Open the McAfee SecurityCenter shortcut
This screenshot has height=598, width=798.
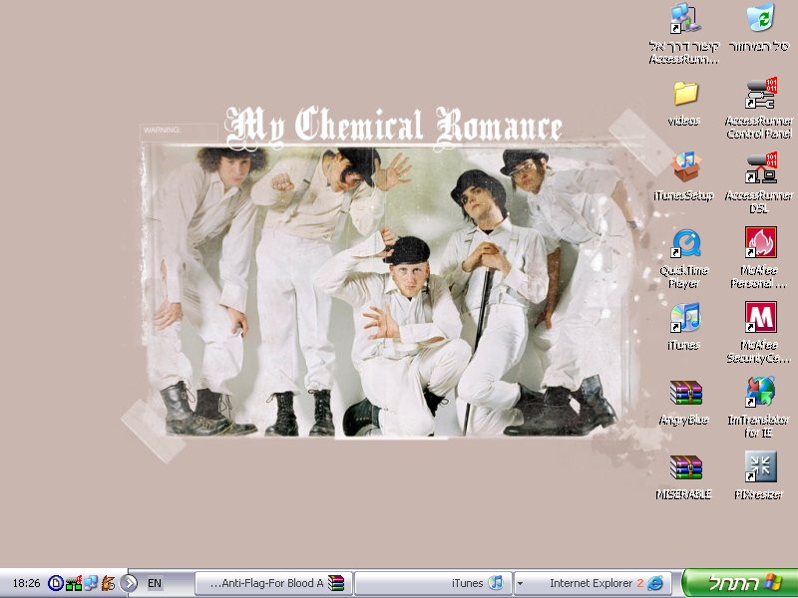[x=760, y=318]
